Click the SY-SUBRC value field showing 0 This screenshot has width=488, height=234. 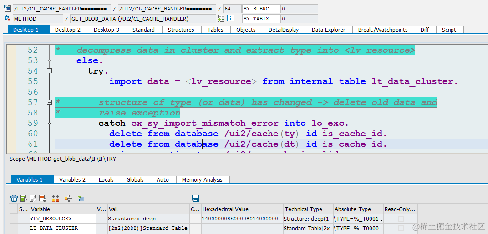coord(299,8)
